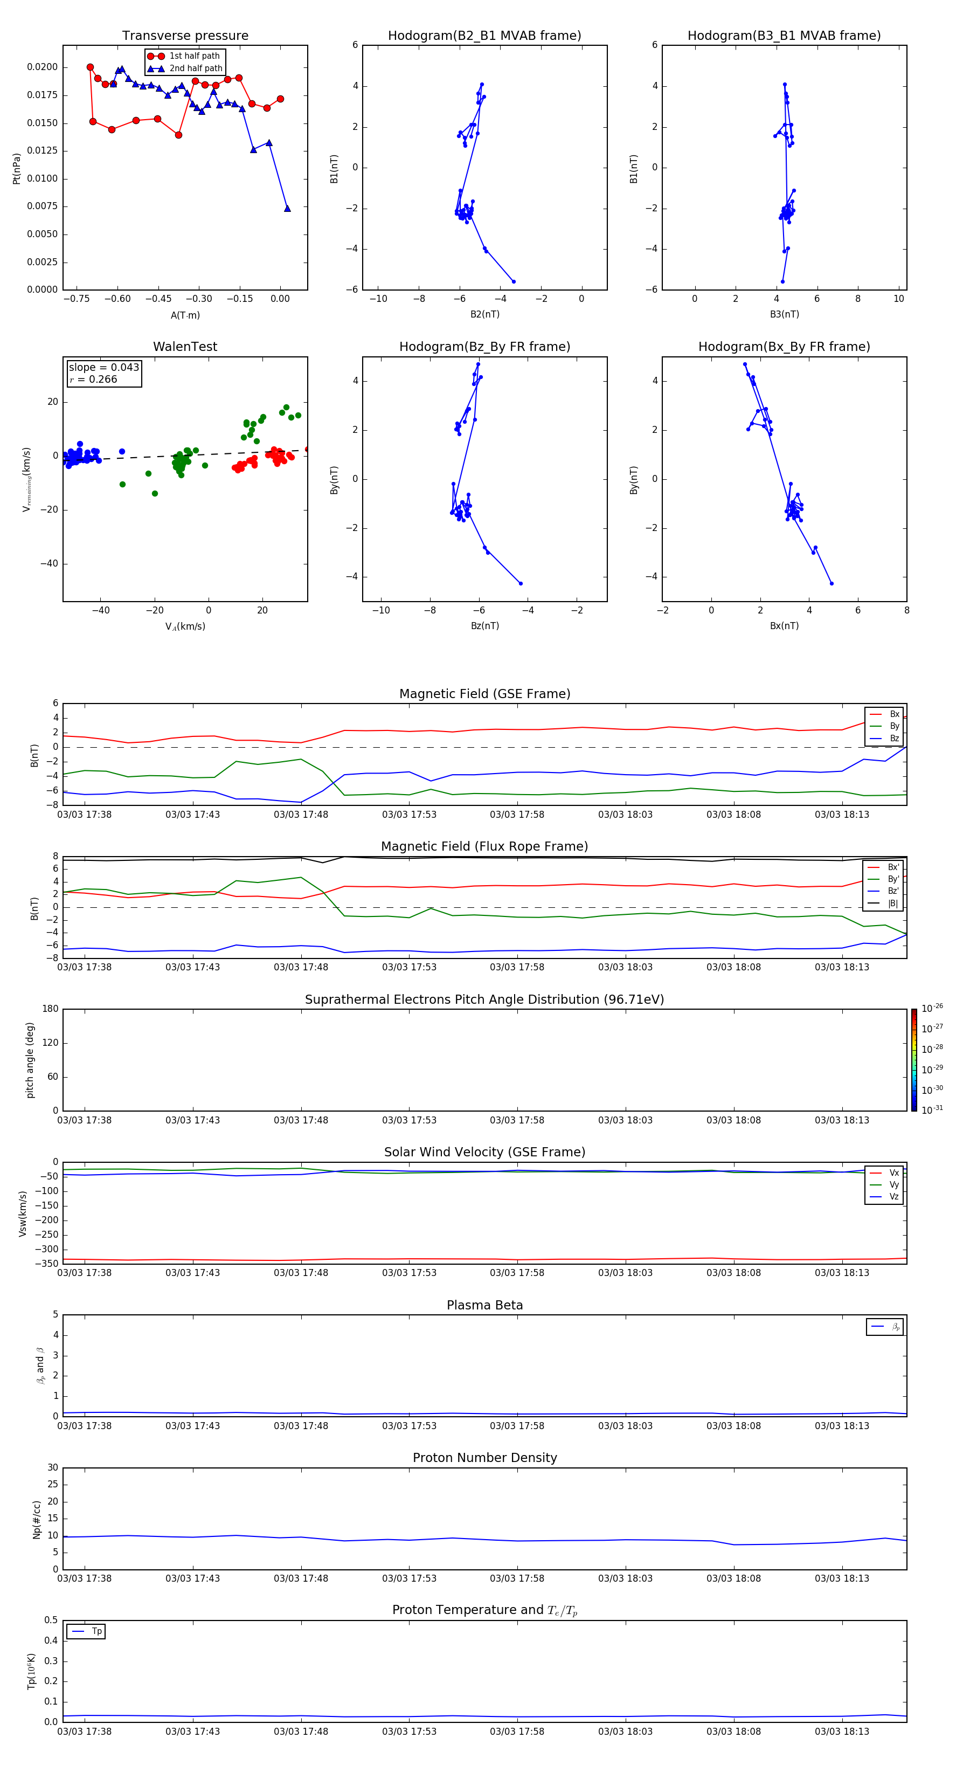
Task: Click the "Magnetic Field (Flux Rope Frame)" title
Action: point(484,847)
